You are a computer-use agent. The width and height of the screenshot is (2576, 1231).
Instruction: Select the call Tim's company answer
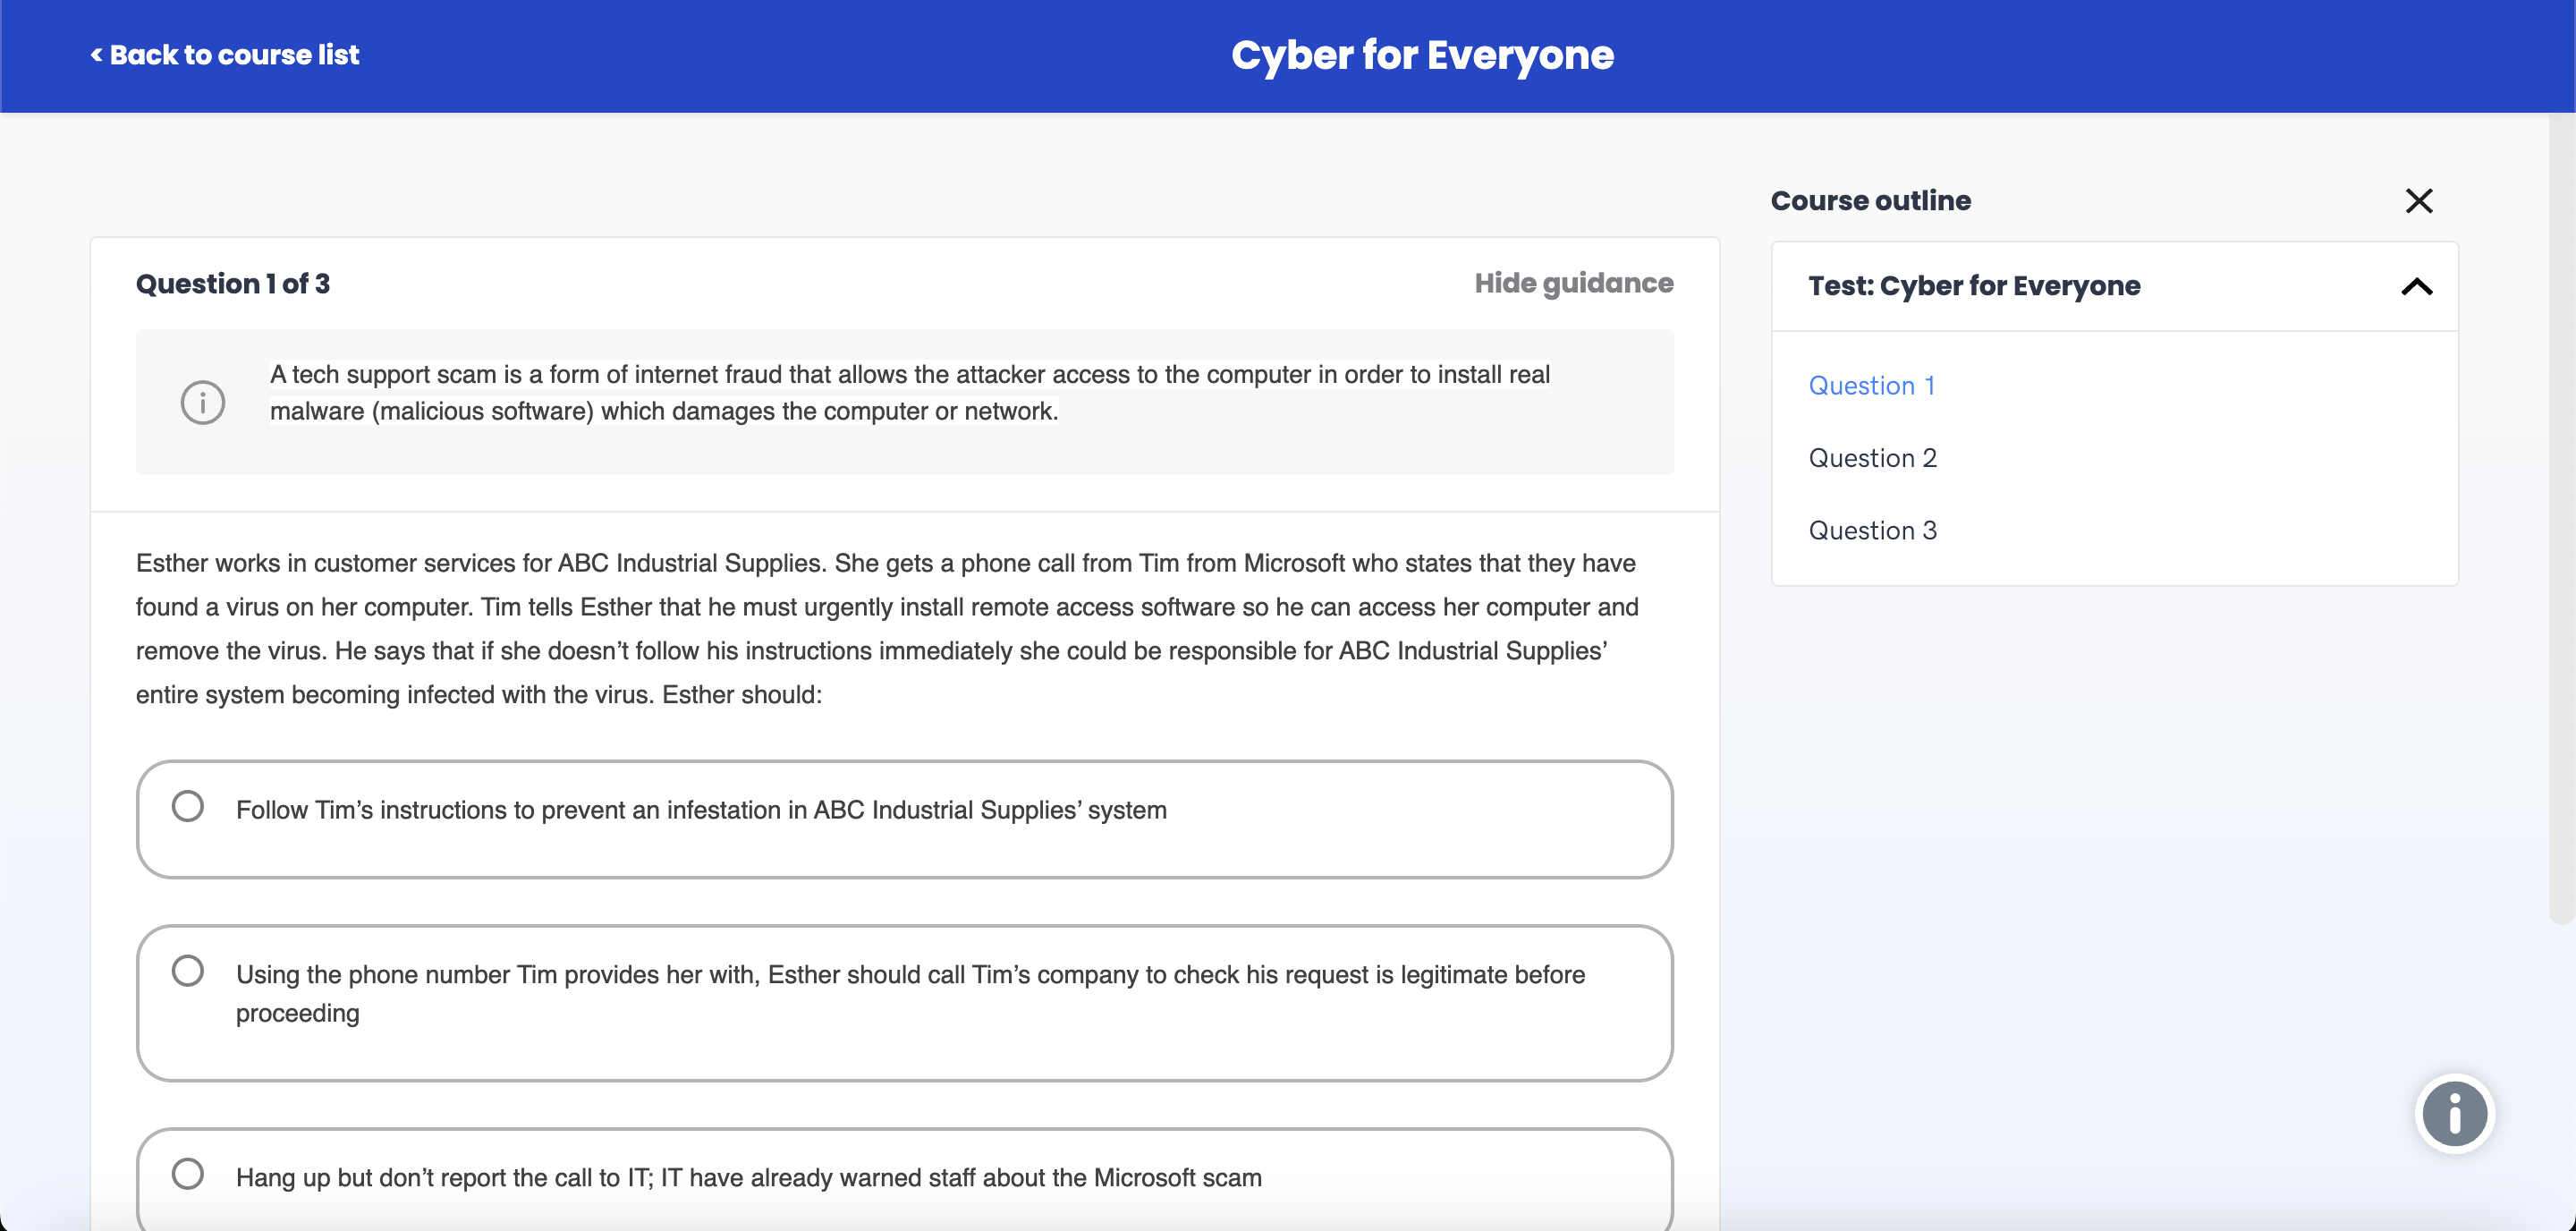tap(904, 1003)
